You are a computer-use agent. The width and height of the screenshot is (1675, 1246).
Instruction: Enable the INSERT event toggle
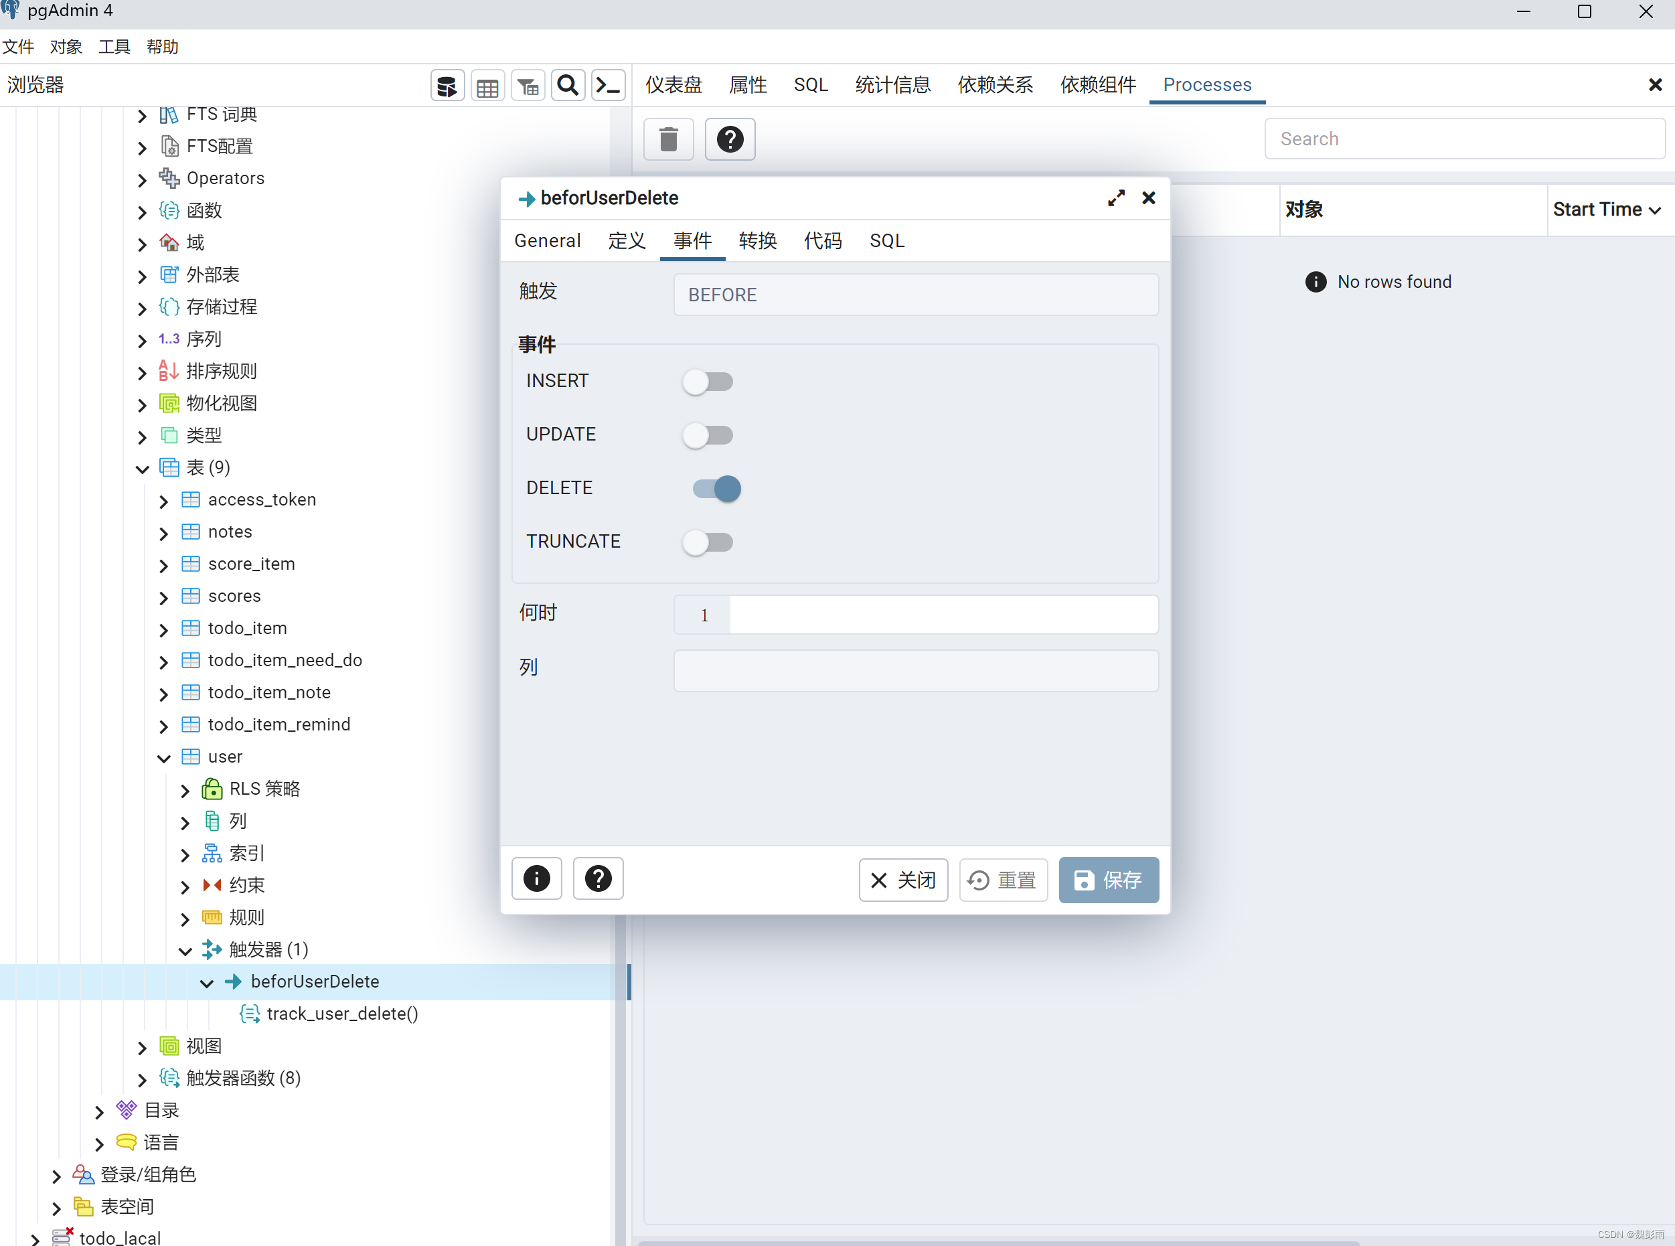click(708, 382)
